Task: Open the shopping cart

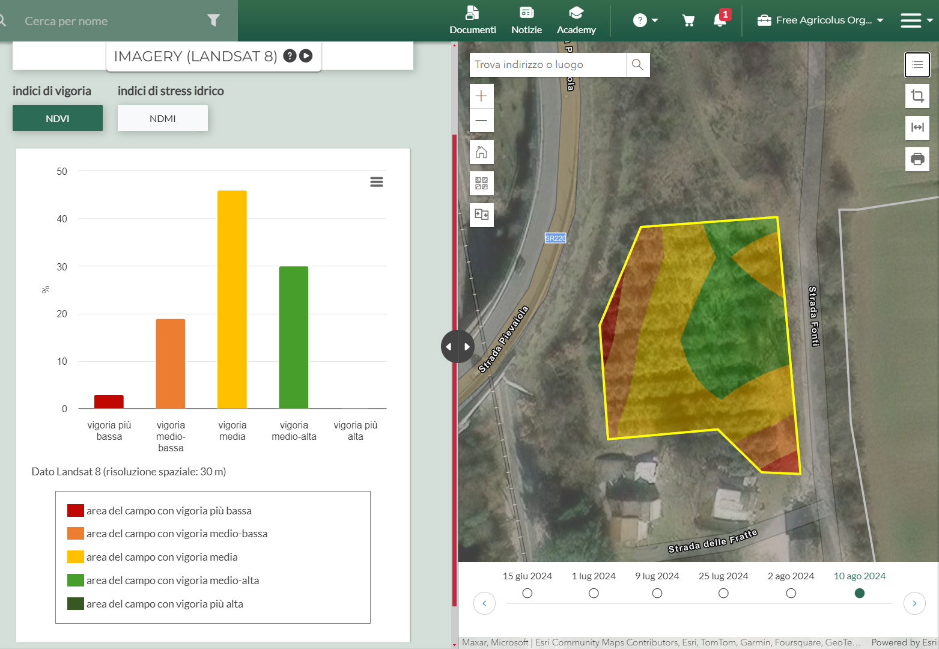Action: pyautogui.click(x=688, y=20)
